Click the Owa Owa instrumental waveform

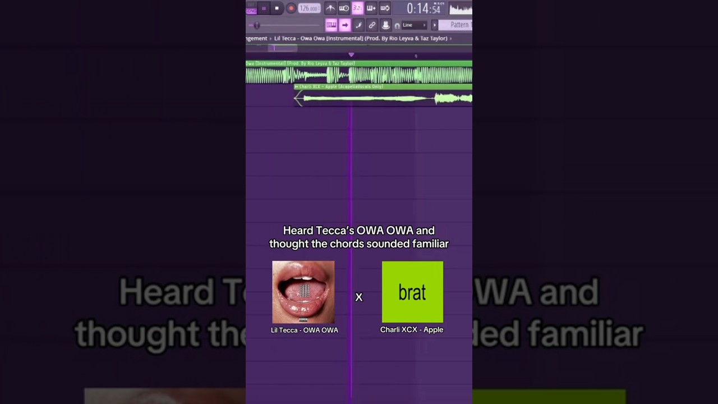(359, 75)
